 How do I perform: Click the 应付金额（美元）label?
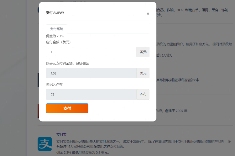pos(58,42)
